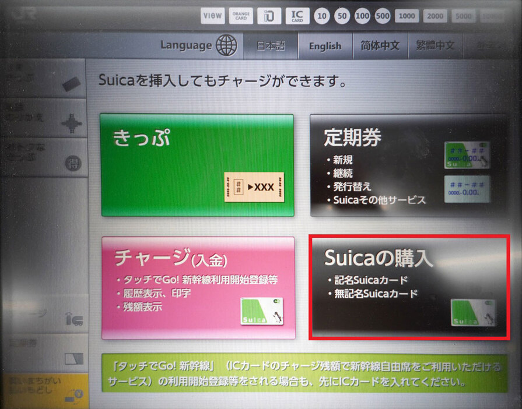Screen dimensions: 522x409
Task: Click the Suicaその他サービス line
Action: 377,200
